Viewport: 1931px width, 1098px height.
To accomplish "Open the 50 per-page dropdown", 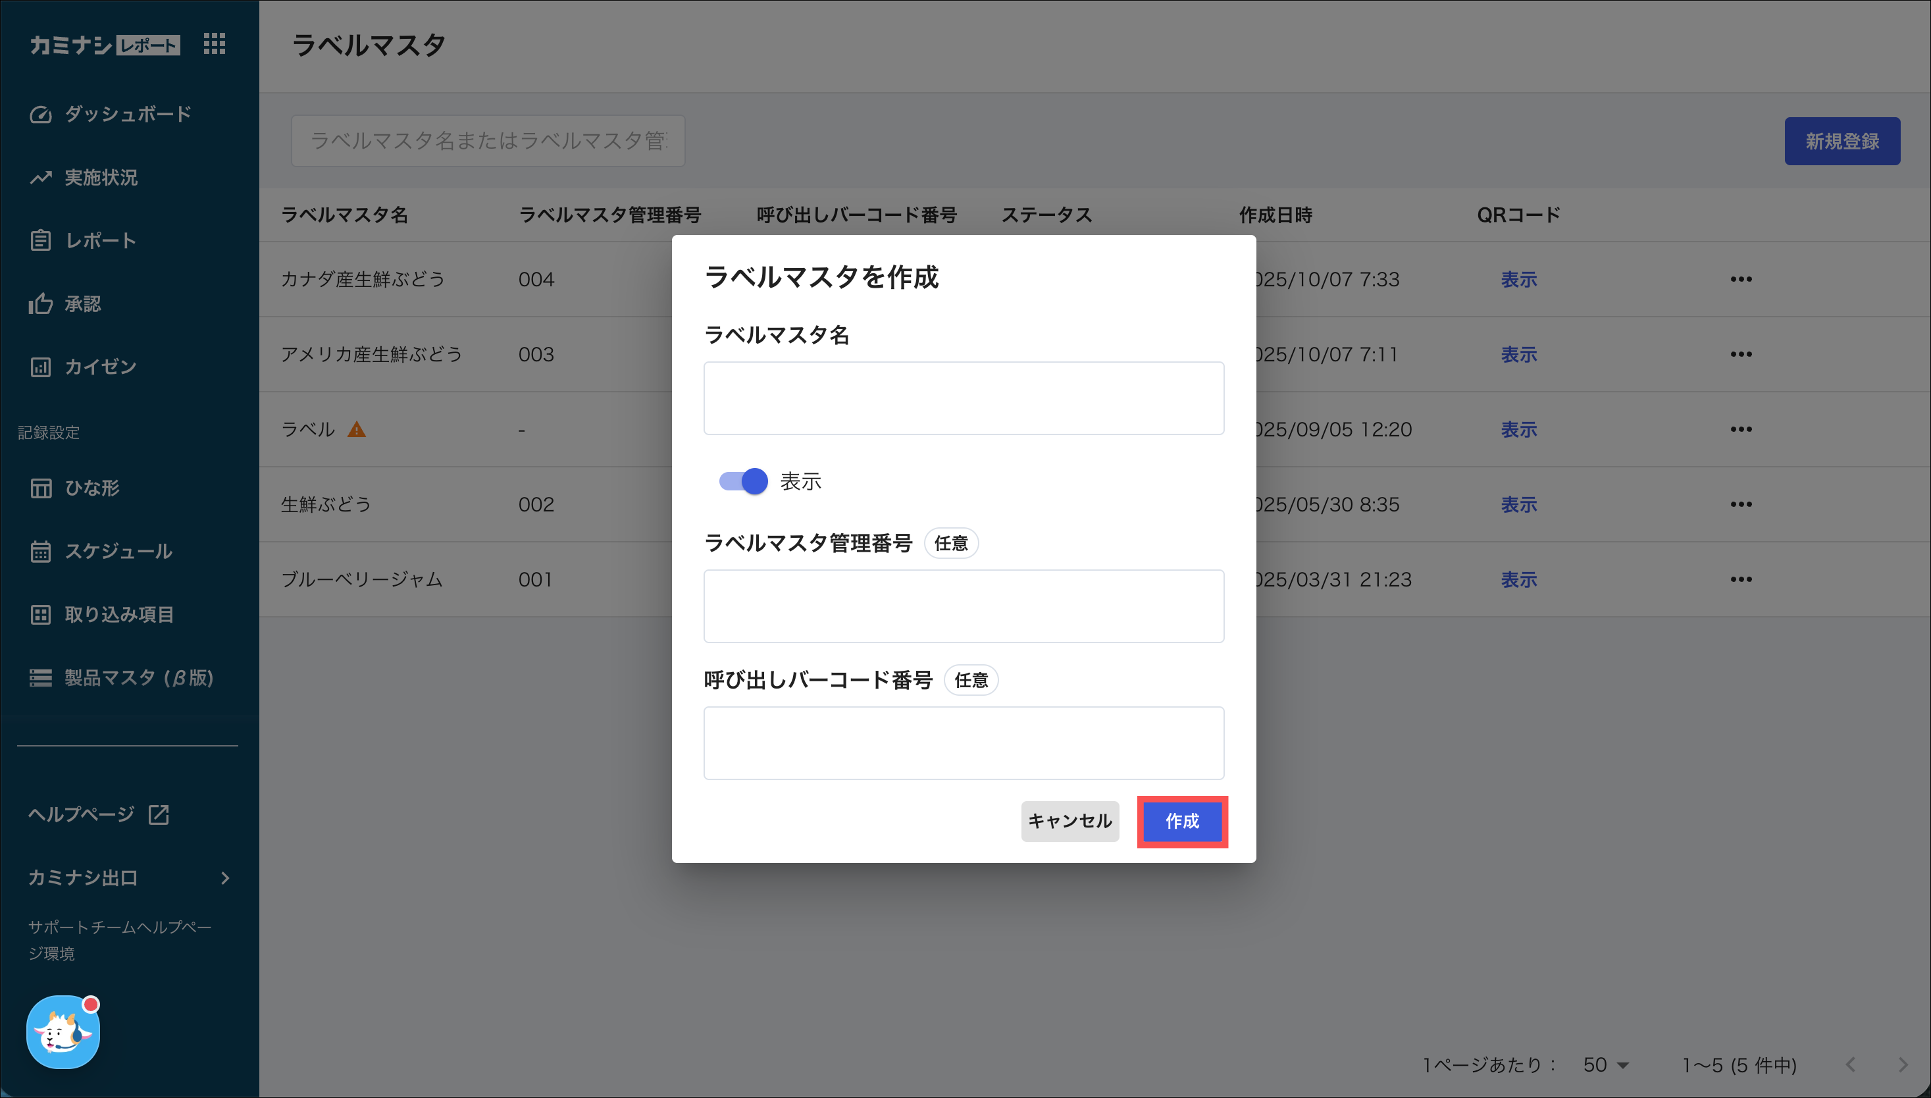I will pyautogui.click(x=1606, y=1065).
